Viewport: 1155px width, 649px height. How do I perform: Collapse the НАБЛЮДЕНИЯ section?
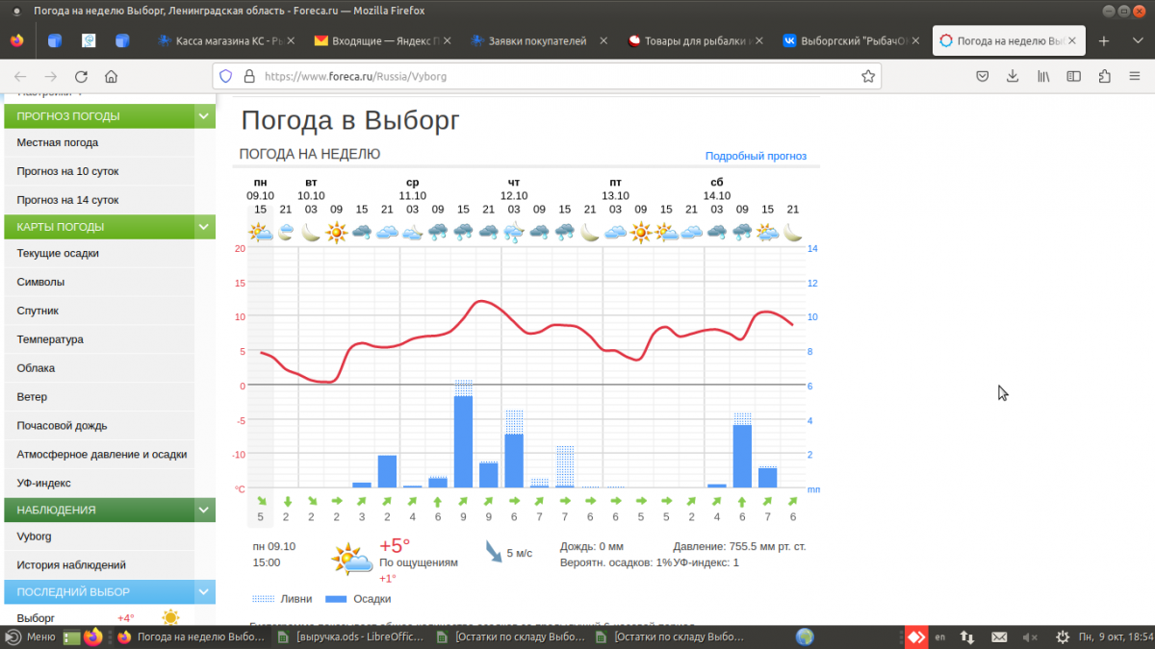click(204, 510)
